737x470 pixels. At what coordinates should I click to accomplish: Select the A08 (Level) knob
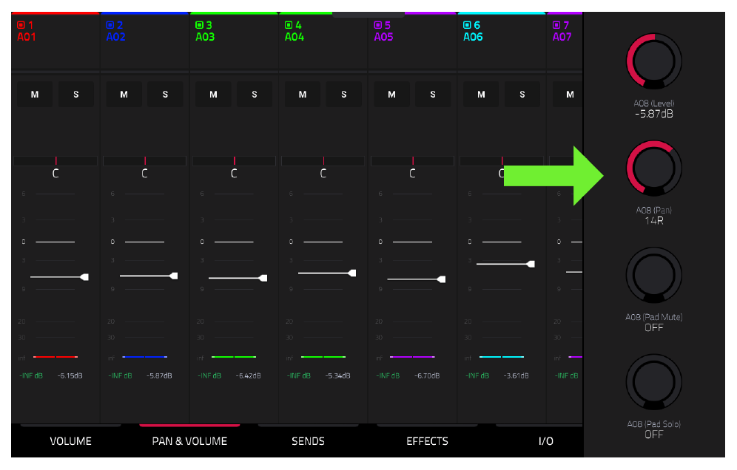coord(654,61)
